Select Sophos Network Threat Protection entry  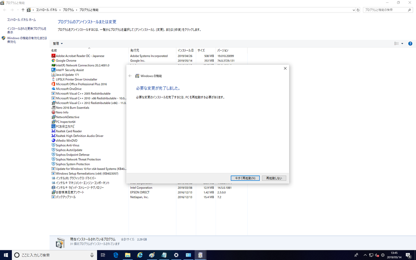click(x=78, y=159)
